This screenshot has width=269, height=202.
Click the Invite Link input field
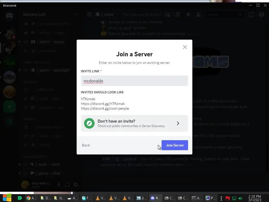point(134,81)
